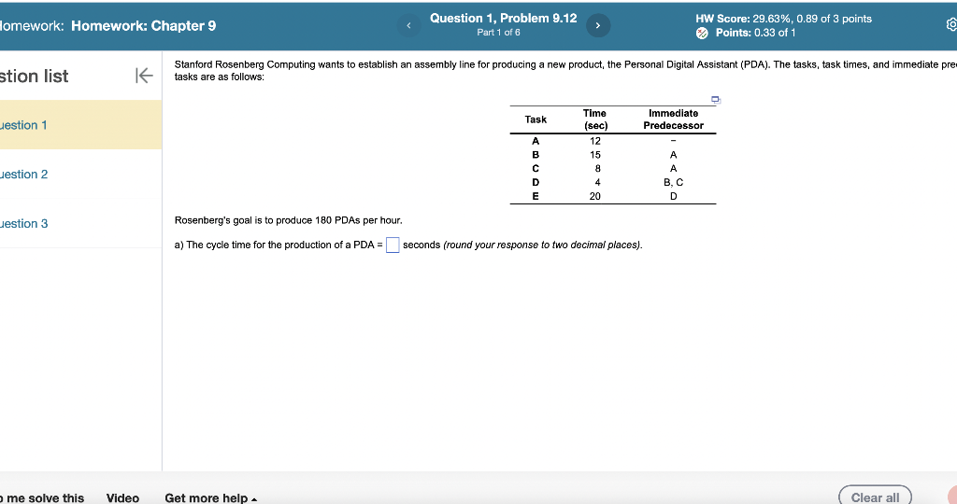This screenshot has height=504, width=957.
Task: Click task B row label
Action: [x=536, y=155]
